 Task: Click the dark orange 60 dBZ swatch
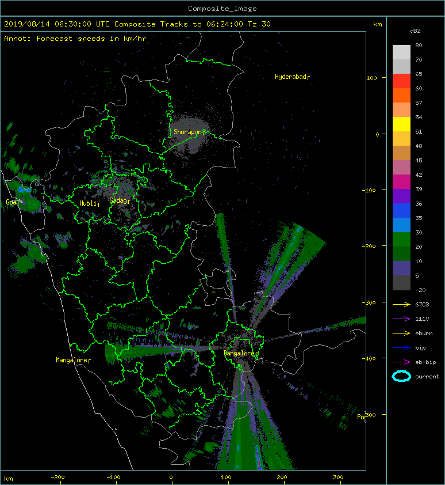(x=401, y=95)
